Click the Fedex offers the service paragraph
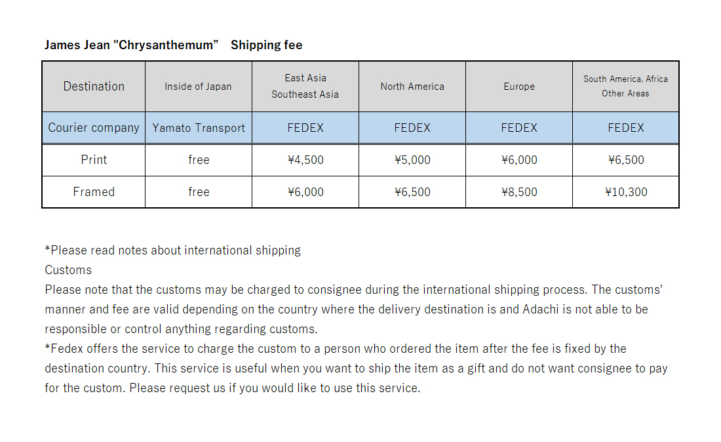The height and width of the screenshot is (442, 721). click(357, 369)
